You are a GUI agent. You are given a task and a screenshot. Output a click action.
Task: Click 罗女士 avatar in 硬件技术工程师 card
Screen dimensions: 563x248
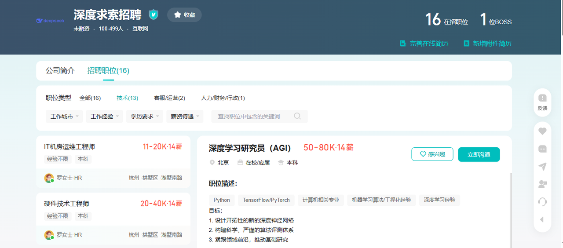pos(49,235)
